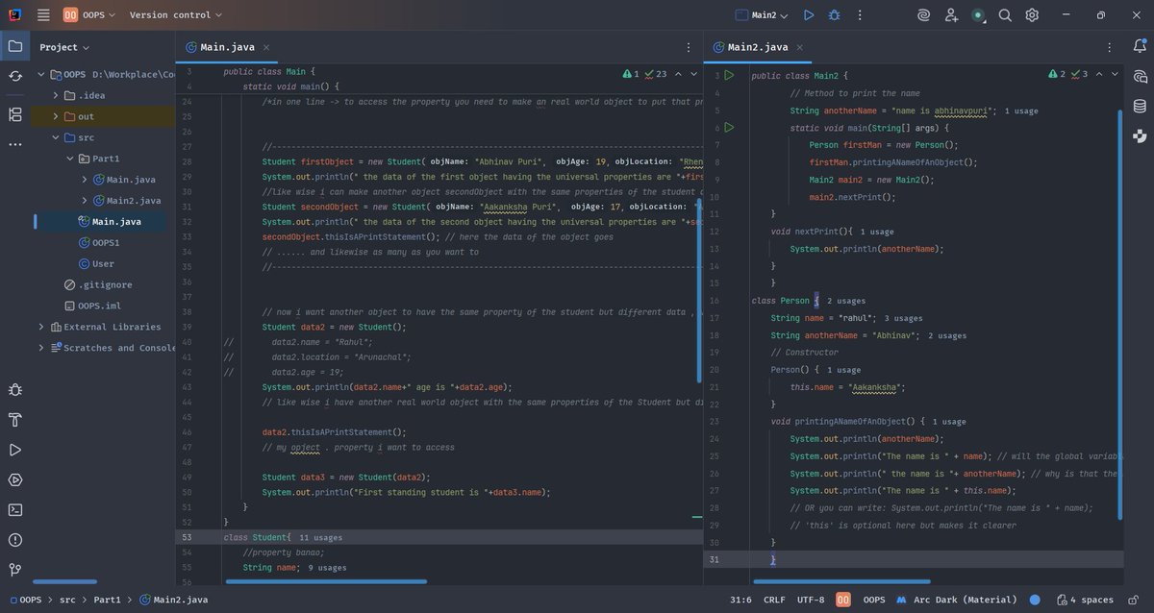Open more run actions menu
The image size is (1154, 613).
pyautogui.click(x=859, y=15)
